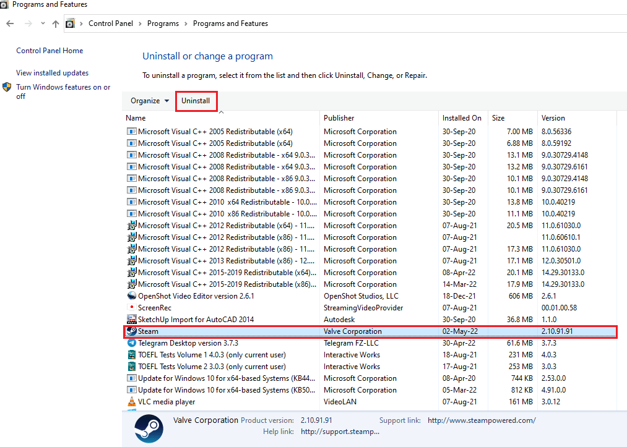Click the shield icon beside Windows features
The width and height of the screenshot is (627, 447).
coord(7,87)
